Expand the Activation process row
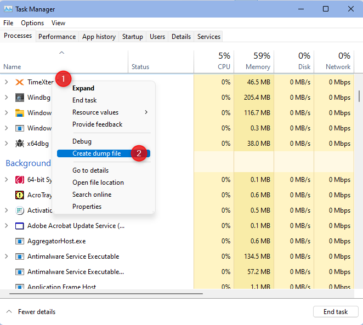 [7, 210]
